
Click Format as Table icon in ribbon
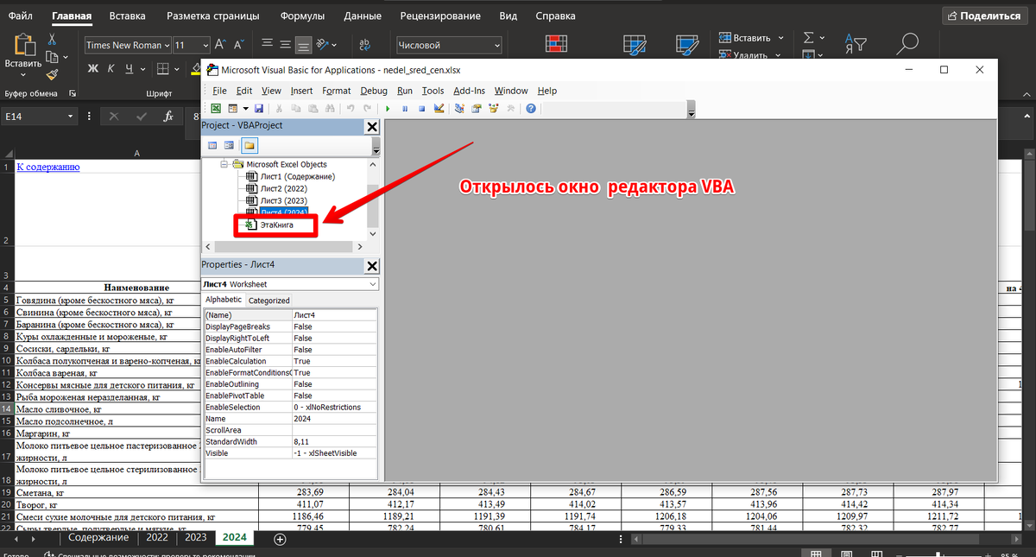pyautogui.click(x=635, y=44)
